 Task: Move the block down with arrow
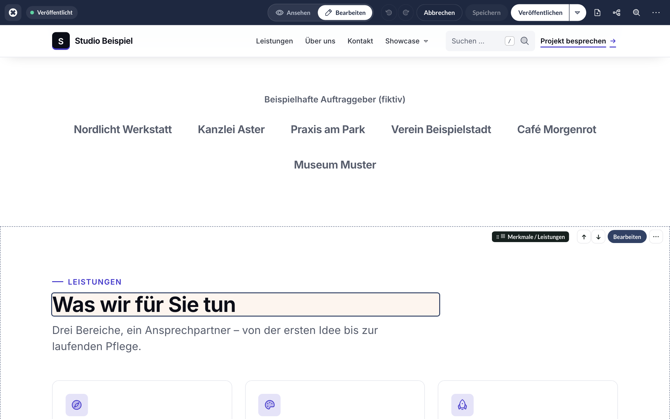(598, 237)
